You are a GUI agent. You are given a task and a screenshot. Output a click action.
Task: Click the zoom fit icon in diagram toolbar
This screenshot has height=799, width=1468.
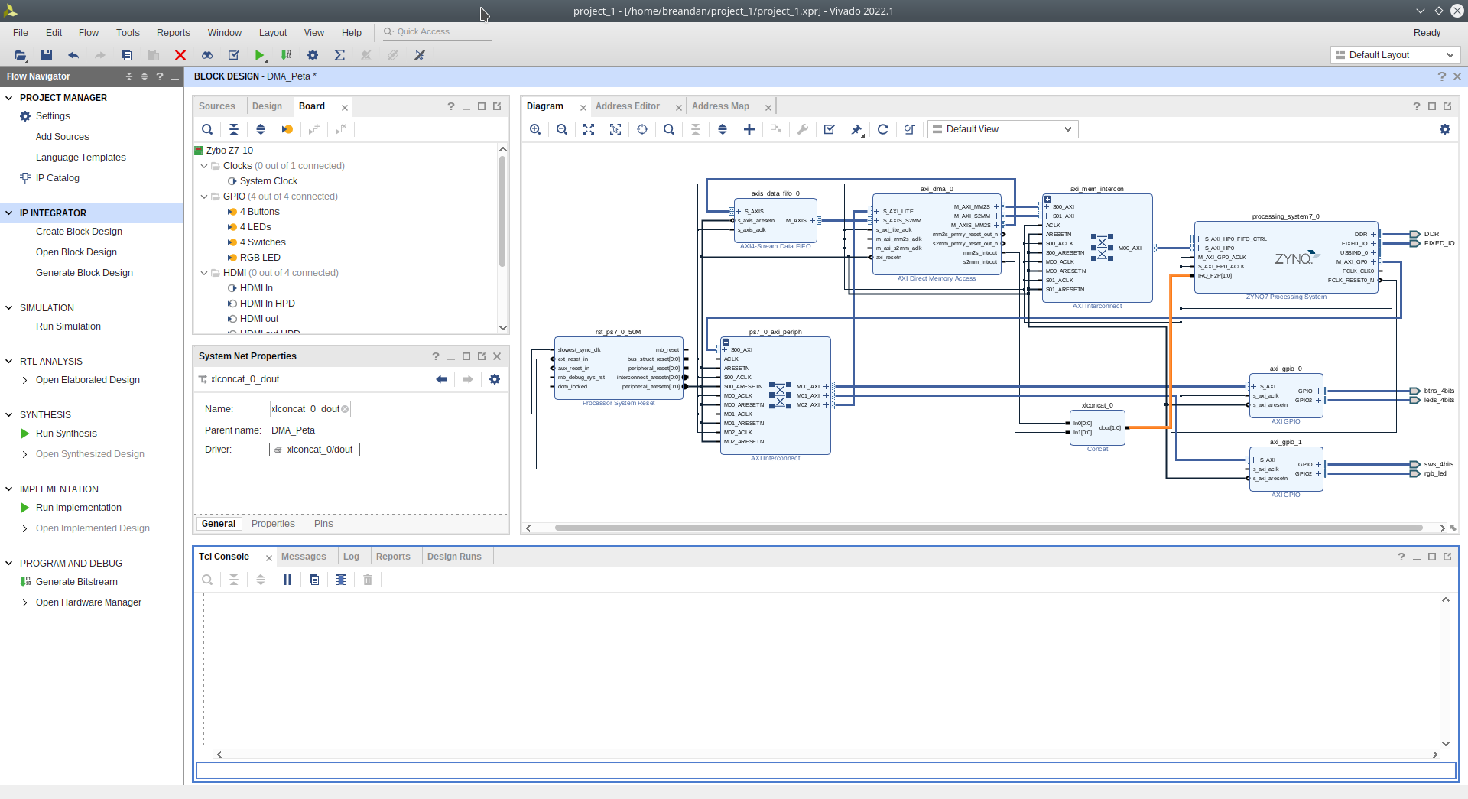click(589, 129)
